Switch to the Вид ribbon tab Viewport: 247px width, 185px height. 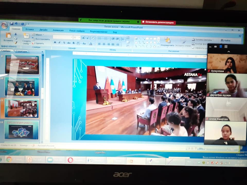click(x=115, y=32)
